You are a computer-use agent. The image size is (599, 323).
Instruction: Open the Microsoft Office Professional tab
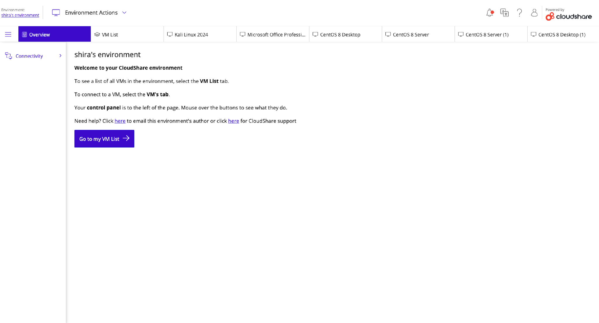(273, 34)
